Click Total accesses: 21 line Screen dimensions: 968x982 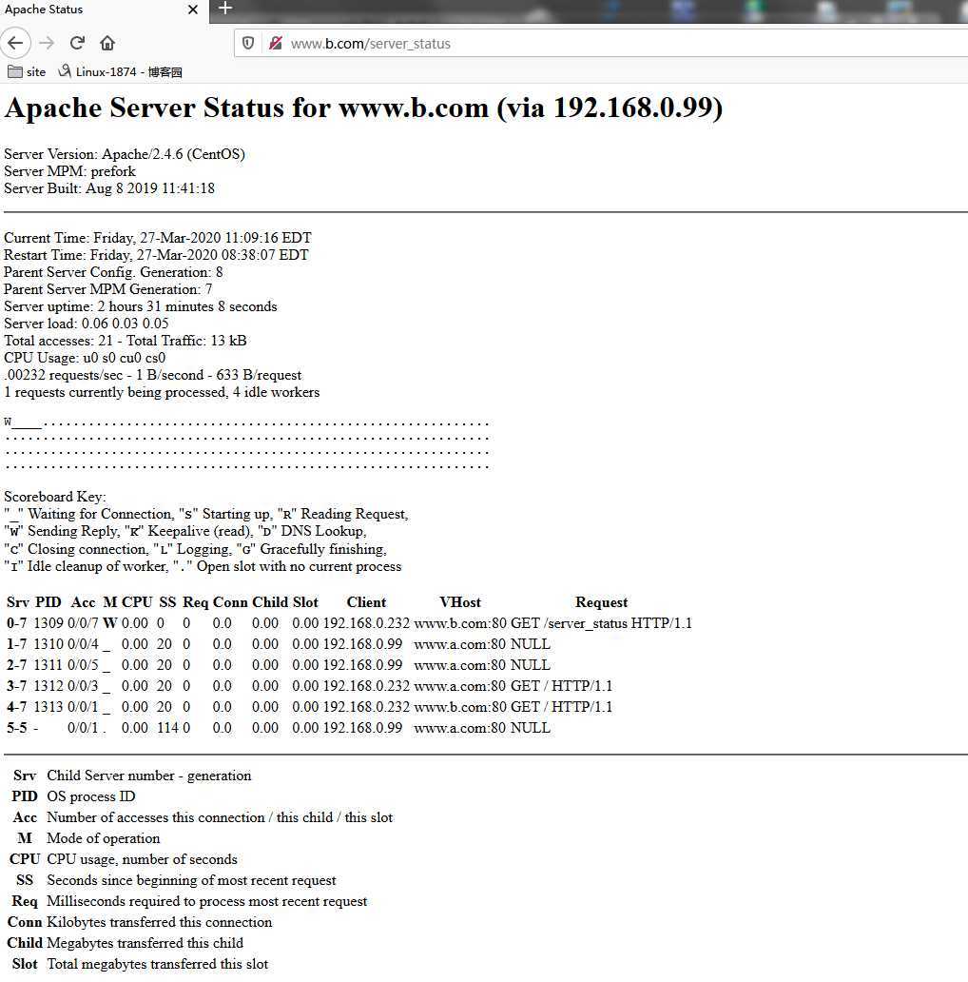pos(126,340)
